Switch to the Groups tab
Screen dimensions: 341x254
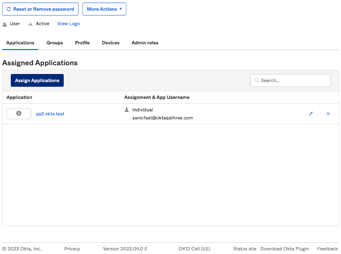pyautogui.click(x=55, y=43)
